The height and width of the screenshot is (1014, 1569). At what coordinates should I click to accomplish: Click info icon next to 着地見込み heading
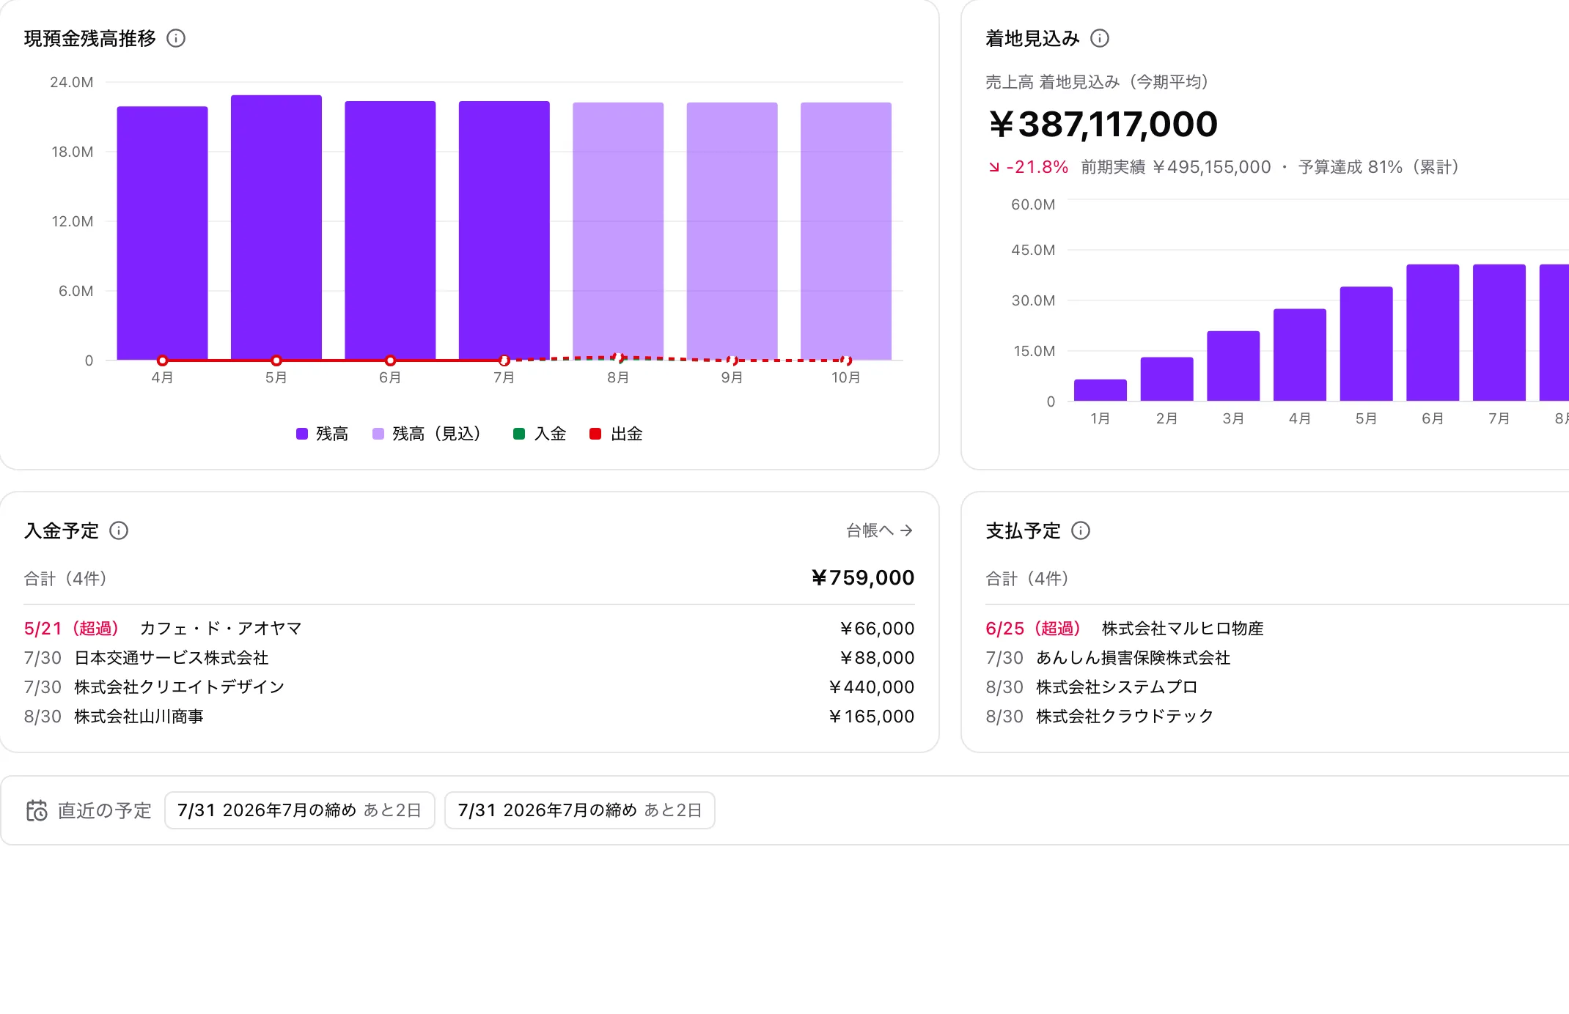point(1100,38)
